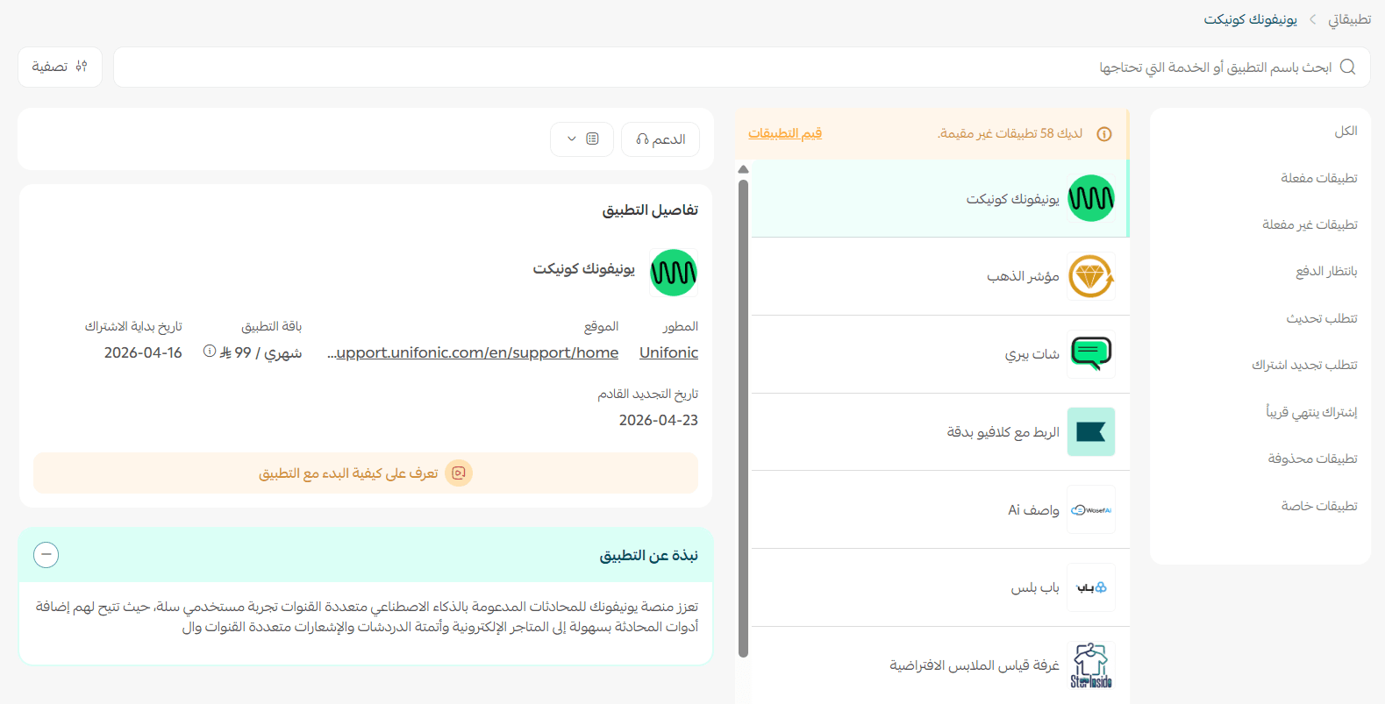Screen dimensions: 1385x704
Task: Click the virtual fitting room app icon
Action: [x=1091, y=665]
